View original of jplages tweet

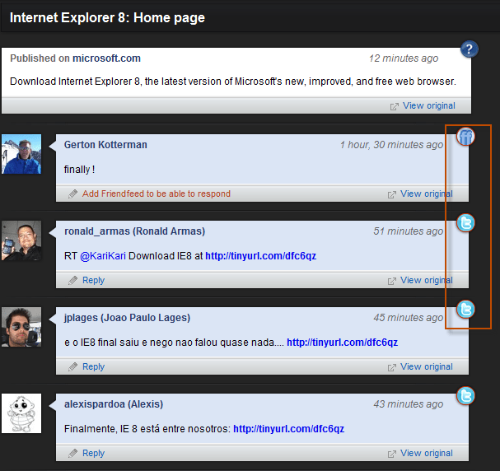pos(427,366)
